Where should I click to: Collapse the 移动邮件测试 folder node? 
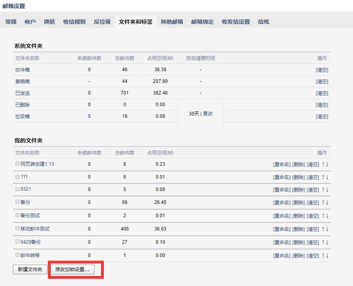click(17, 228)
